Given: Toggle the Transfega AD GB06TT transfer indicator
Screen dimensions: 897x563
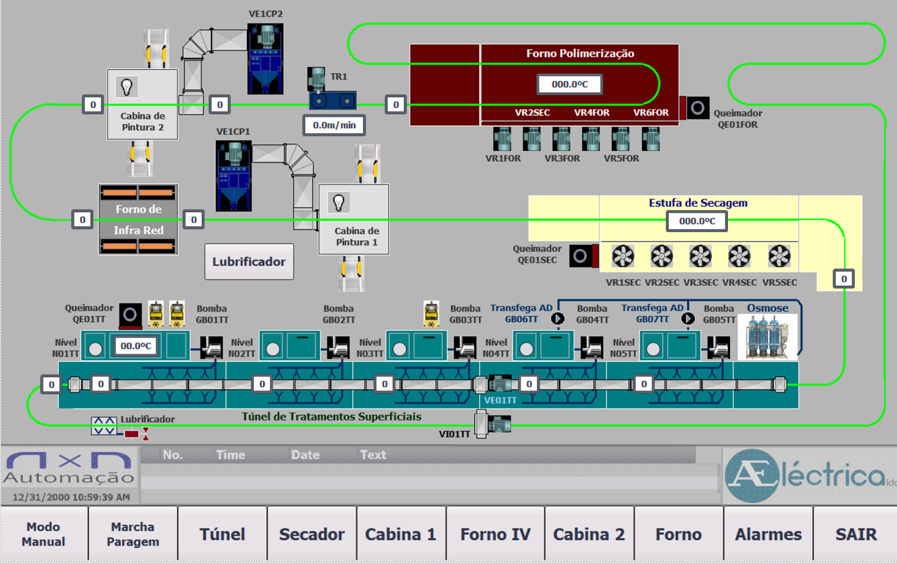Looking at the screenshot, I should point(558,319).
